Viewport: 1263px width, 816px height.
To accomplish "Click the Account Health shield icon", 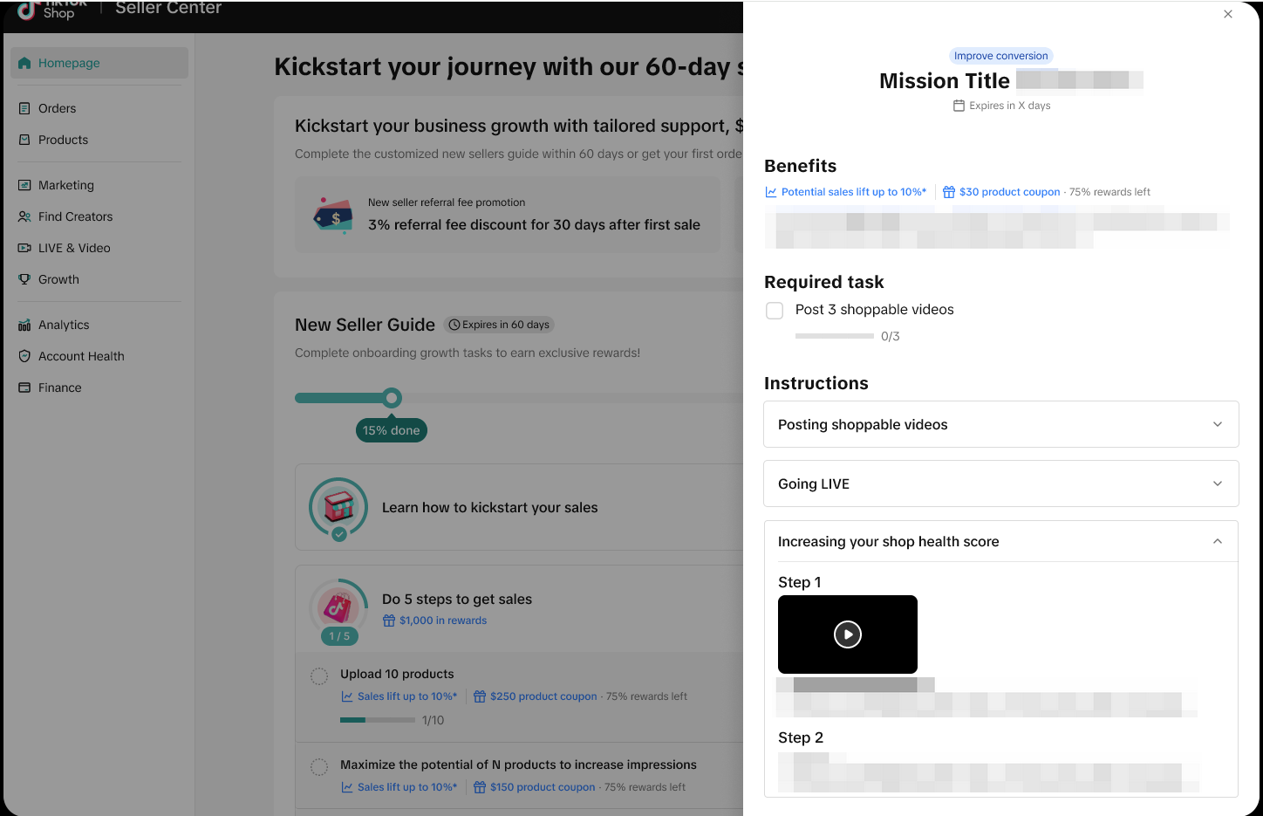I will coord(24,356).
